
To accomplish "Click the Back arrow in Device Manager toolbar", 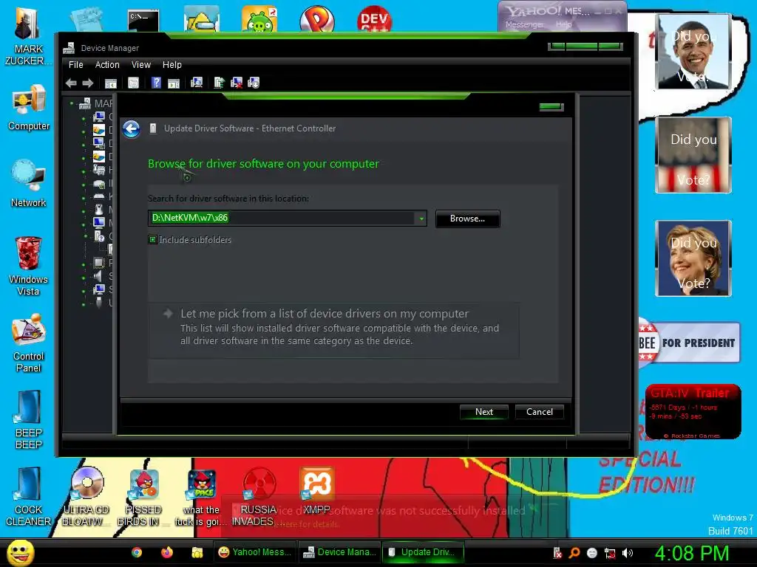I will coord(71,83).
